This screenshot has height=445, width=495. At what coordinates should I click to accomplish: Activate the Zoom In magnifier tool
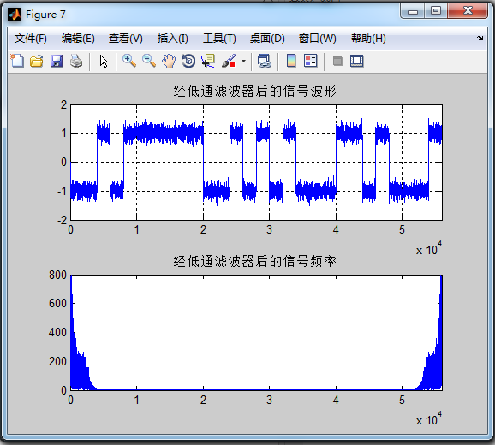click(x=129, y=61)
